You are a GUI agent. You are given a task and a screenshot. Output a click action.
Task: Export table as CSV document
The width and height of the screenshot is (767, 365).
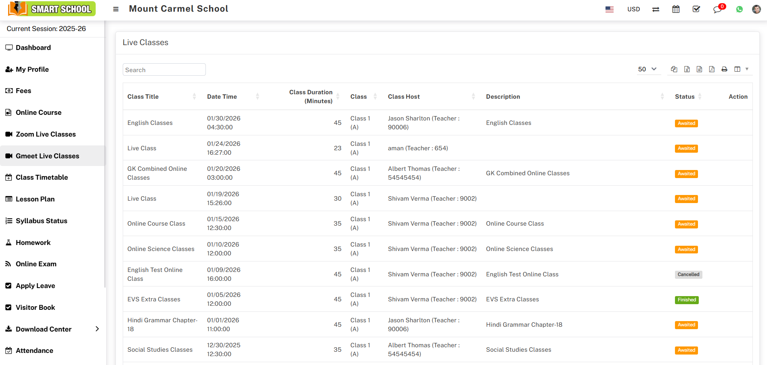tap(699, 69)
